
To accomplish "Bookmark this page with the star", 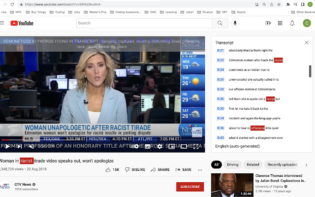I will [279, 4].
